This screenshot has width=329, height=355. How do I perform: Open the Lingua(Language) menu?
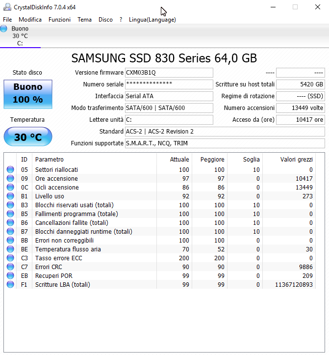point(152,20)
